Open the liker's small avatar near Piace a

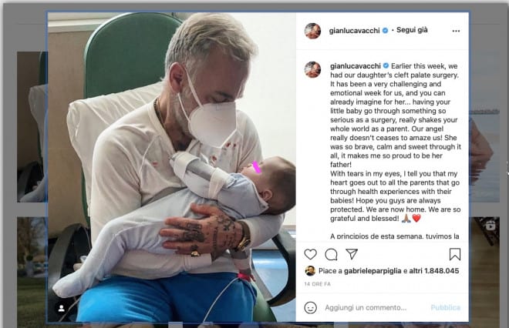click(310, 270)
